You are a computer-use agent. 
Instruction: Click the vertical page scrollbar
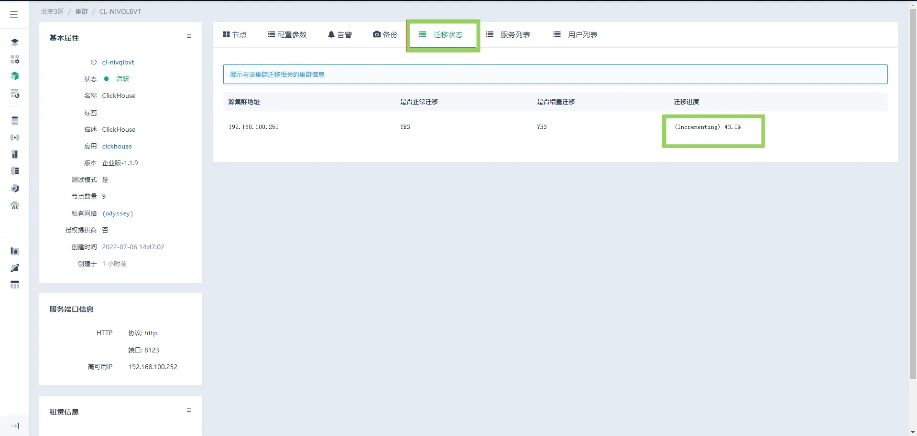pos(912,191)
